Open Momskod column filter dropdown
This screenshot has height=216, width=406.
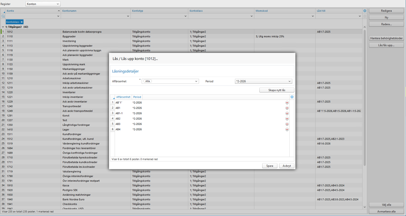tap(313, 16)
